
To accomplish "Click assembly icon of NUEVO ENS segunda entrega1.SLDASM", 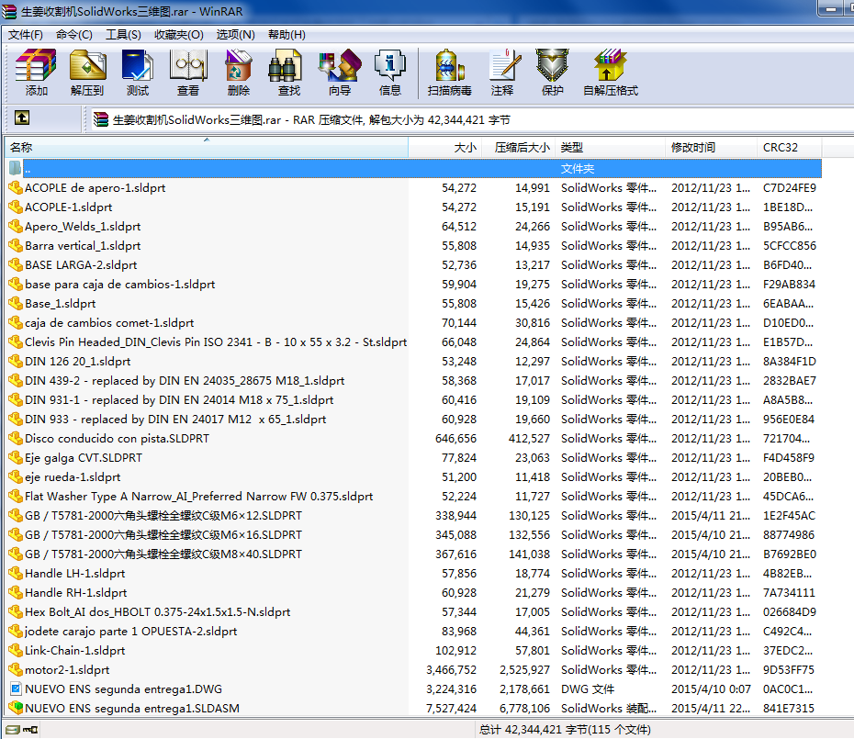I will (x=16, y=708).
